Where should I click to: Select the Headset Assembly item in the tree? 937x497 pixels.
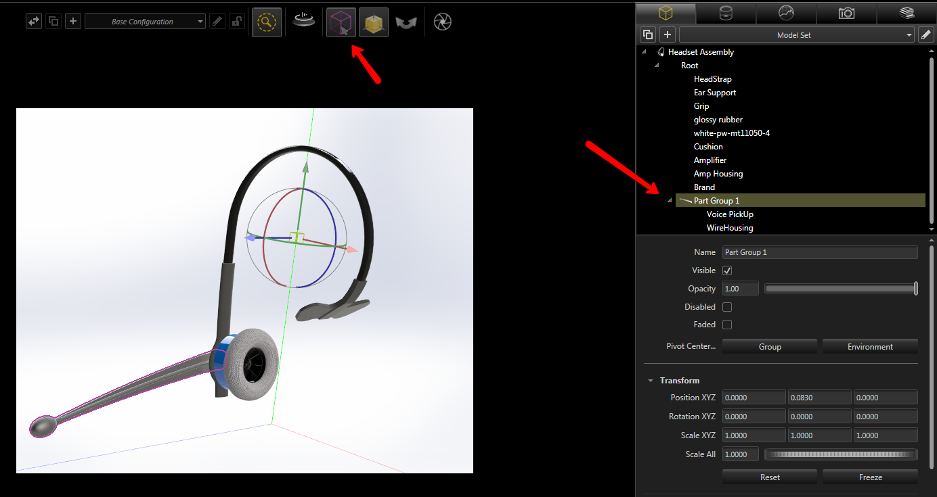[701, 52]
